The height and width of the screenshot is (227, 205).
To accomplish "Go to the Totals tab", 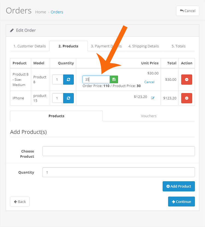I will pos(178,46).
